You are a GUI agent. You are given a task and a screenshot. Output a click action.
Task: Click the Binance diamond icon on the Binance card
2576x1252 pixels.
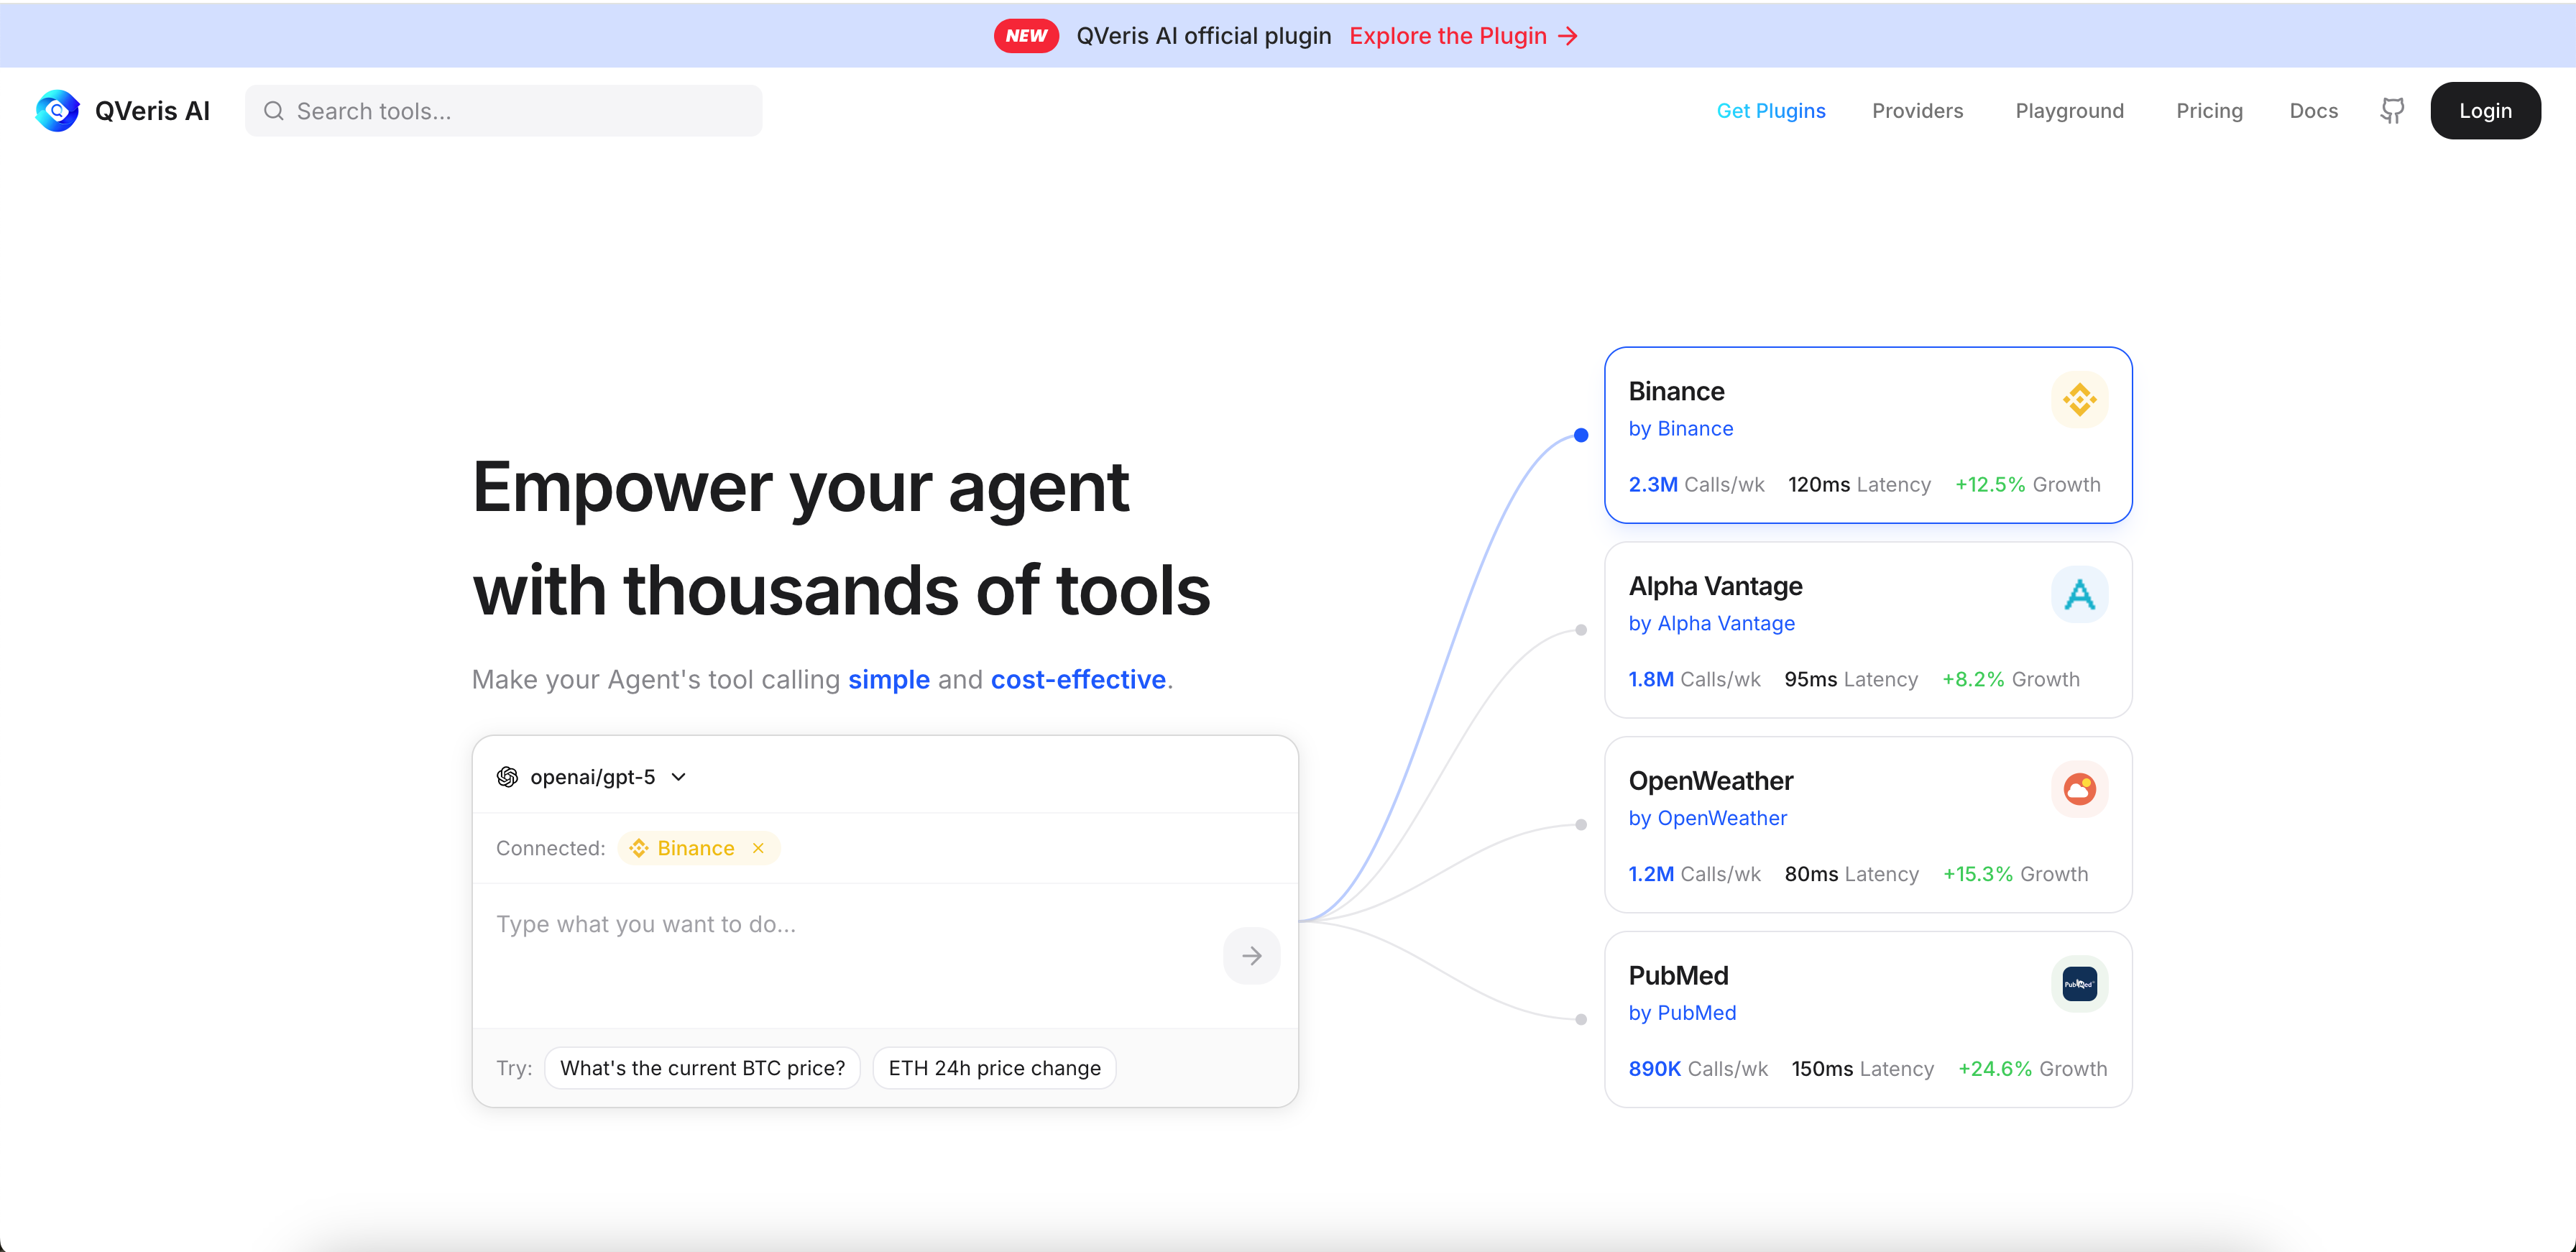pos(2080,399)
